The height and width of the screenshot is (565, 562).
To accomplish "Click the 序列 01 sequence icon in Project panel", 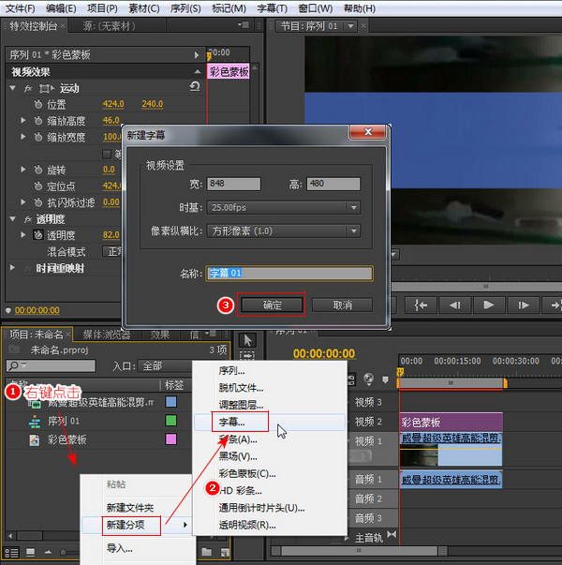I will (x=35, y=421).
